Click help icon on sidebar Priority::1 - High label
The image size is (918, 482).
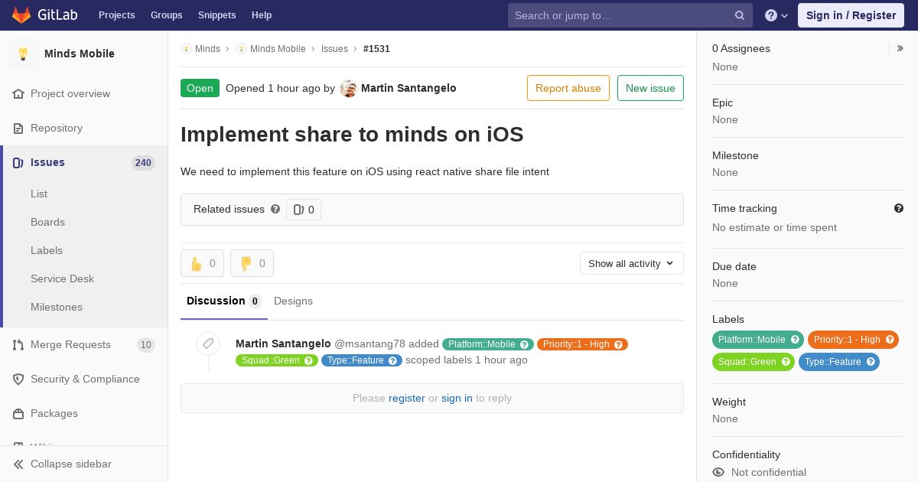click(890, 340)
